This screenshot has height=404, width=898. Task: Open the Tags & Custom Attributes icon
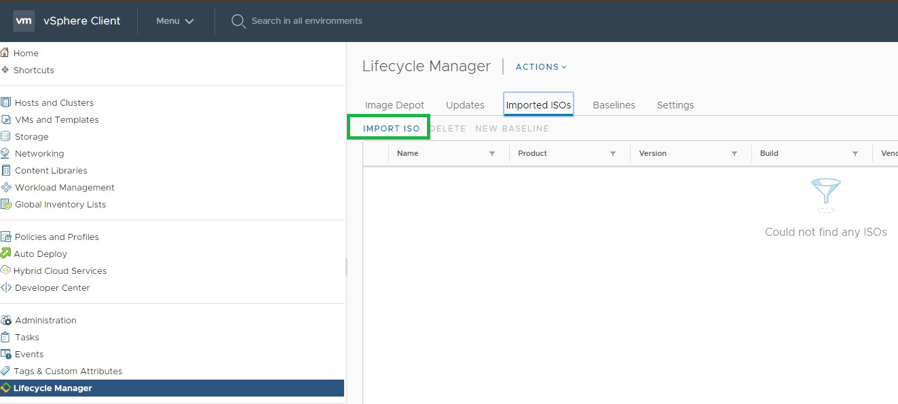[x=6, y=371]
